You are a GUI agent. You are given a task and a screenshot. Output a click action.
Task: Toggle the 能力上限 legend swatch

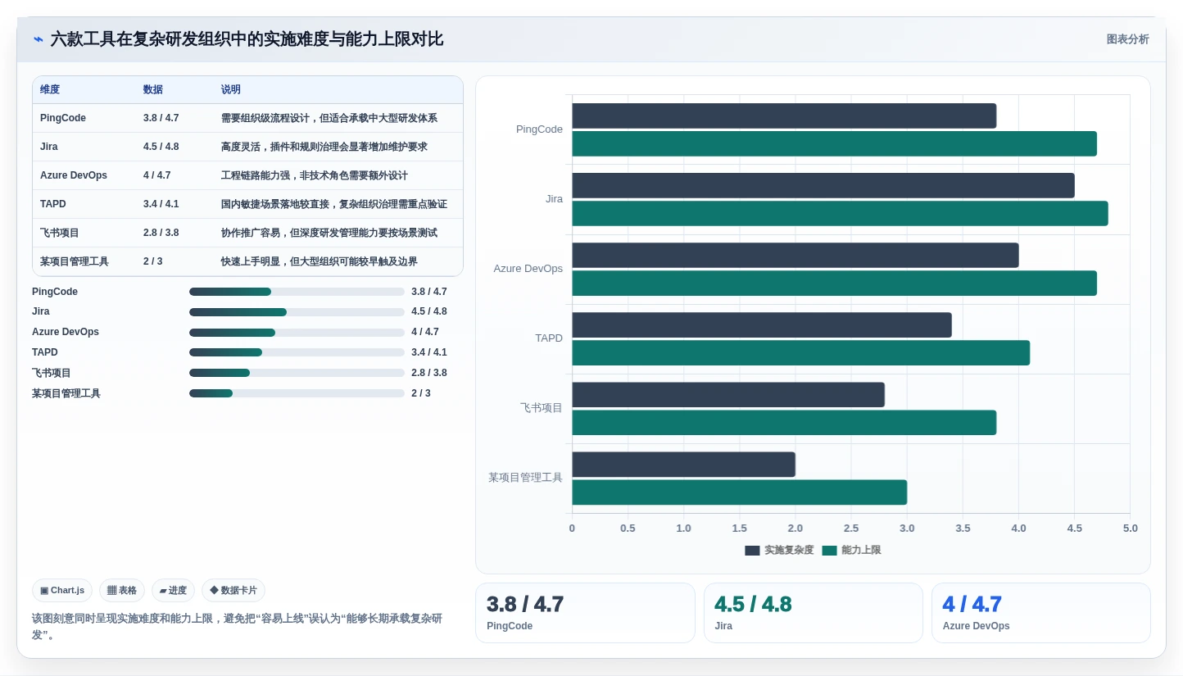pos(829,551)
